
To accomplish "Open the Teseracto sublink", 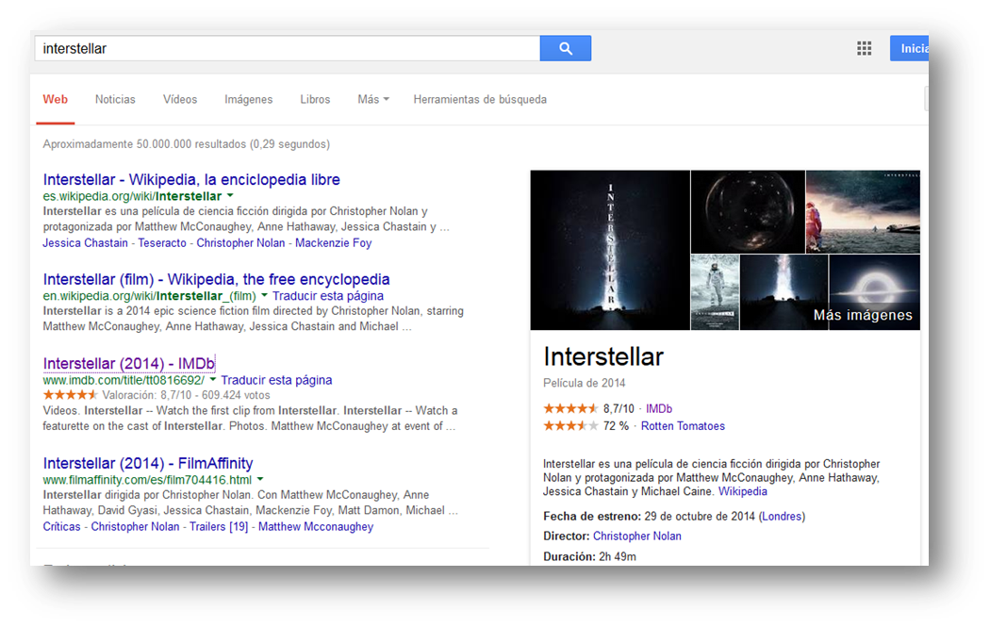I will [x=162, y=243].
